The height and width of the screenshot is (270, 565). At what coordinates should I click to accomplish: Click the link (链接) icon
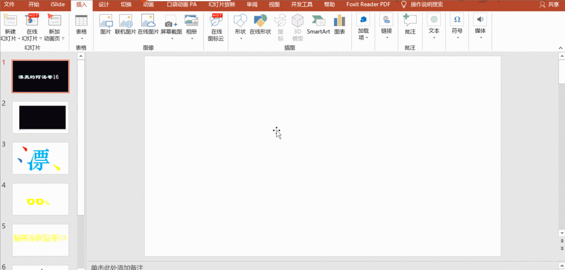tap(386, 19)
